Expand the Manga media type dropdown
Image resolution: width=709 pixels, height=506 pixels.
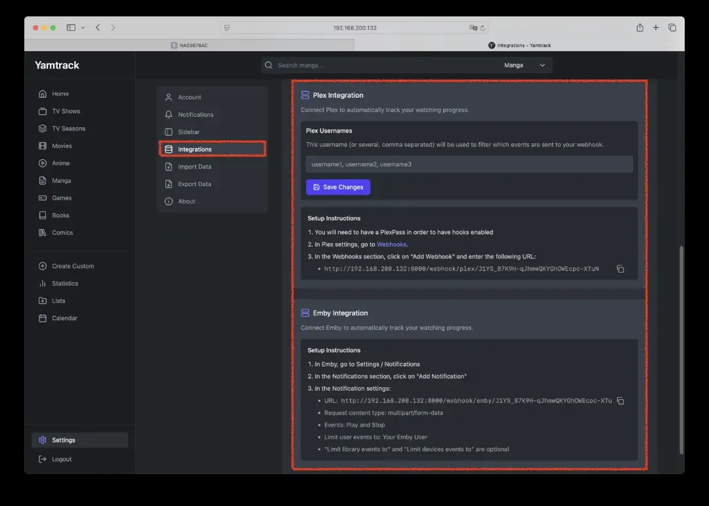tap(525, 66)
